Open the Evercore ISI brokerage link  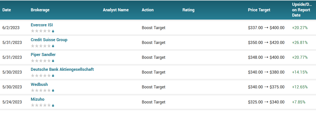click(x=42, y=25)
